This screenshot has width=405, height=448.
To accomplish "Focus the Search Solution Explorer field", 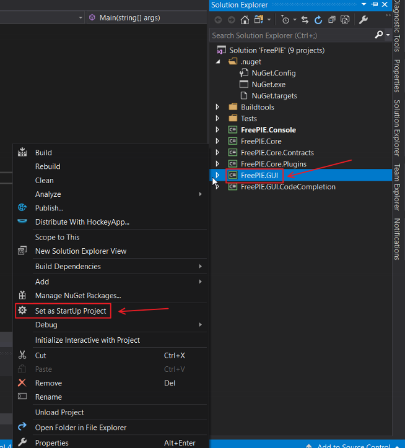I will tap(292, 35).
